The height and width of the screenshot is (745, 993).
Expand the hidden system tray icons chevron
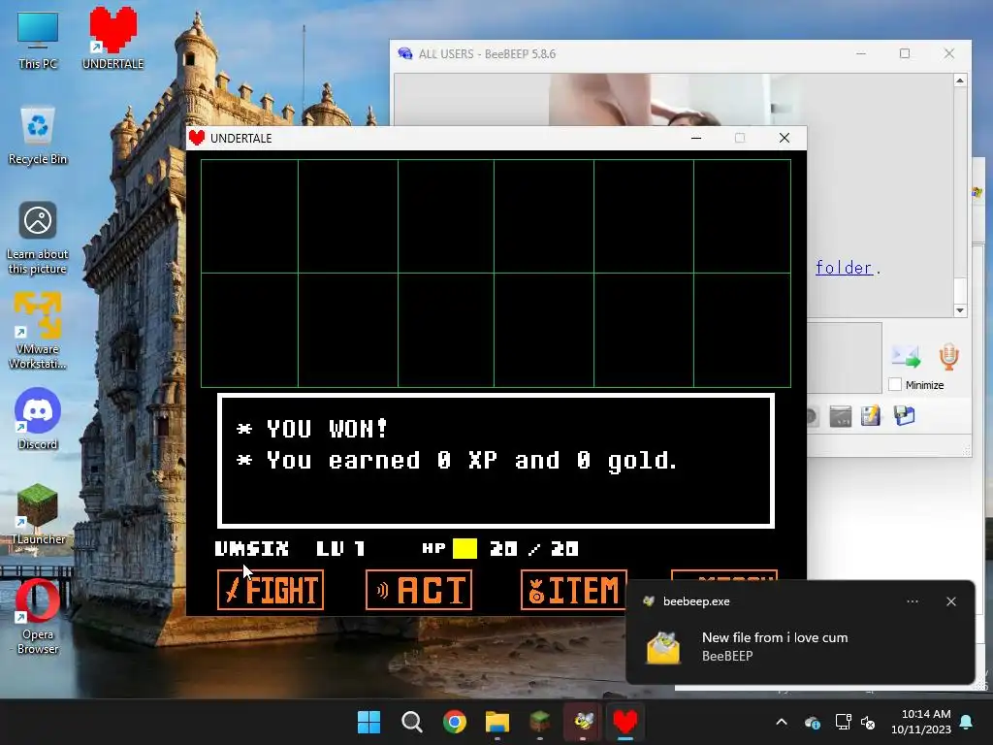(x=782, y=722)
